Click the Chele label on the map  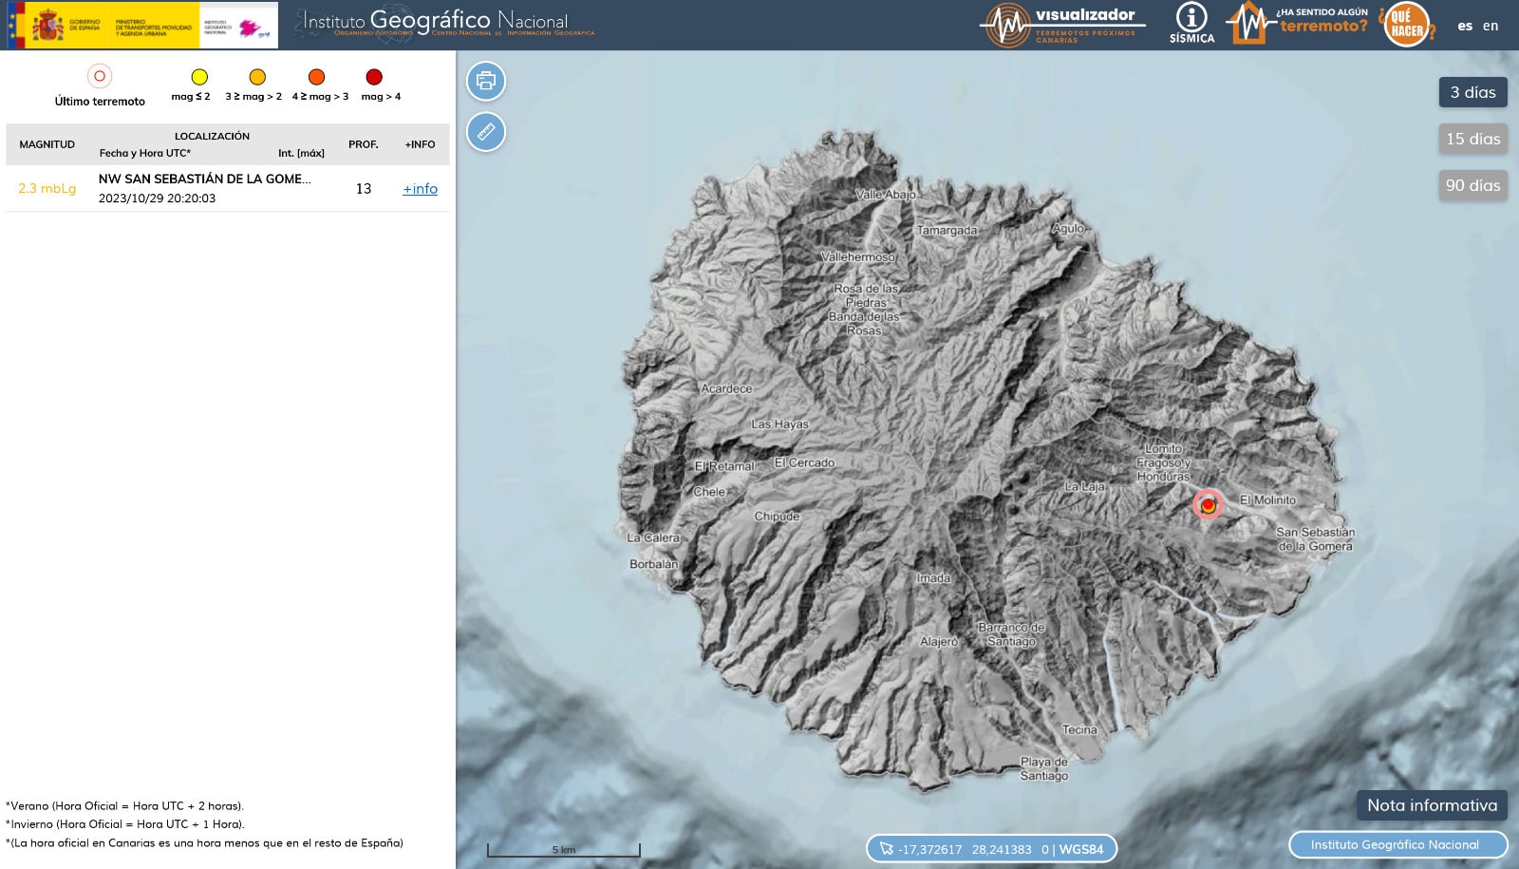(709, 492)
